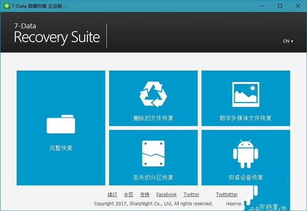Choose 丢失的分区恢复 option
Screen dimensions: 307x211
(x=153, y=177)
